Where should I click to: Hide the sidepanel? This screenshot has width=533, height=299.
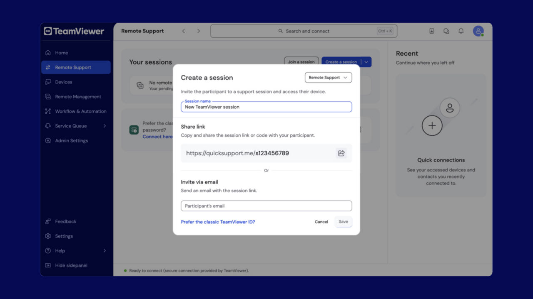tap(76, 265)
